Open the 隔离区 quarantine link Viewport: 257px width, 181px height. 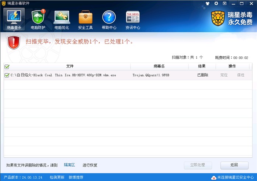coord(69,165)
